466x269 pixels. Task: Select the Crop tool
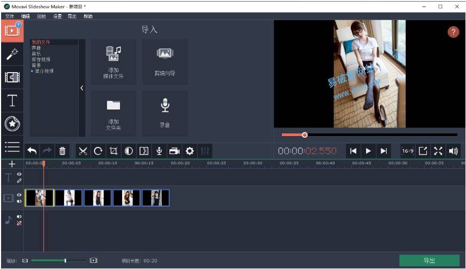click(x=113, y=151)
